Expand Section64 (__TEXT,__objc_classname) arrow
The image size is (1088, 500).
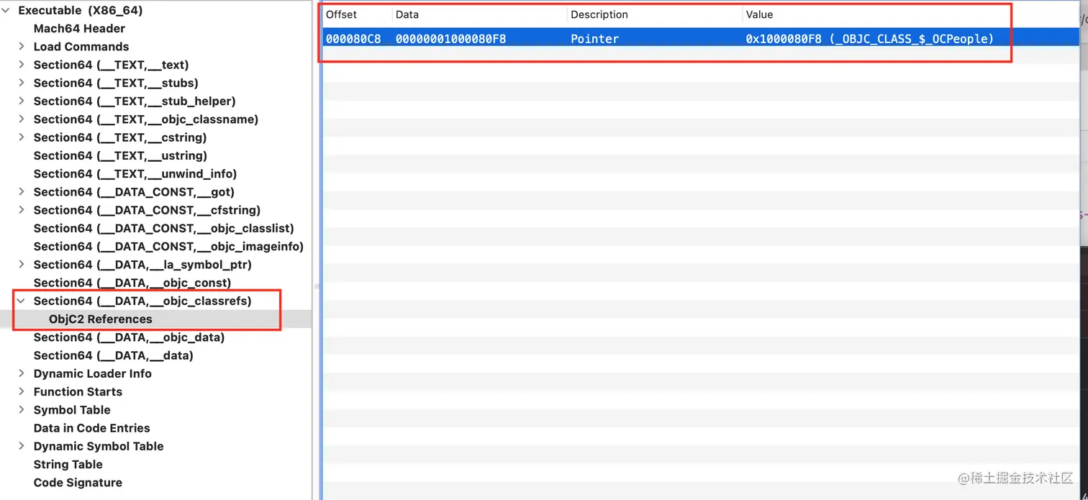22,119
